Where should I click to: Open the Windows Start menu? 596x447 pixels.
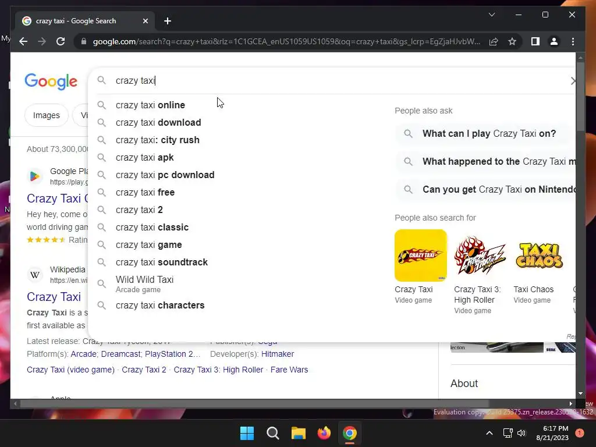tap(247, 433)
